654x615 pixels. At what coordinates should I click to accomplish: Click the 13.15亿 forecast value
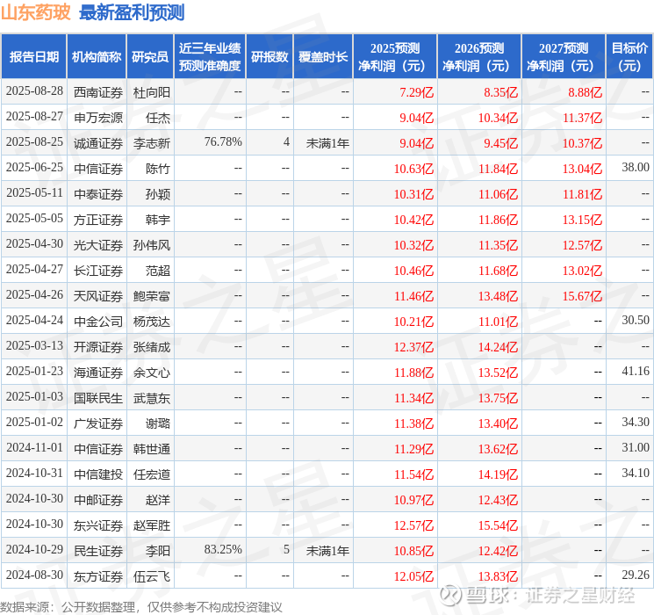point(582,220)
